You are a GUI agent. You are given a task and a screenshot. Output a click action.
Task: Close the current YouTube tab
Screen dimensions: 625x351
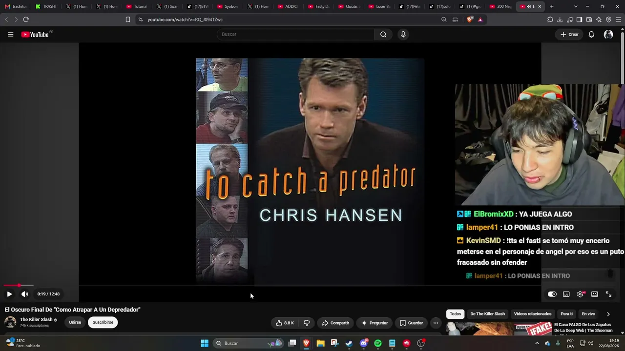(x=540, y=6)
